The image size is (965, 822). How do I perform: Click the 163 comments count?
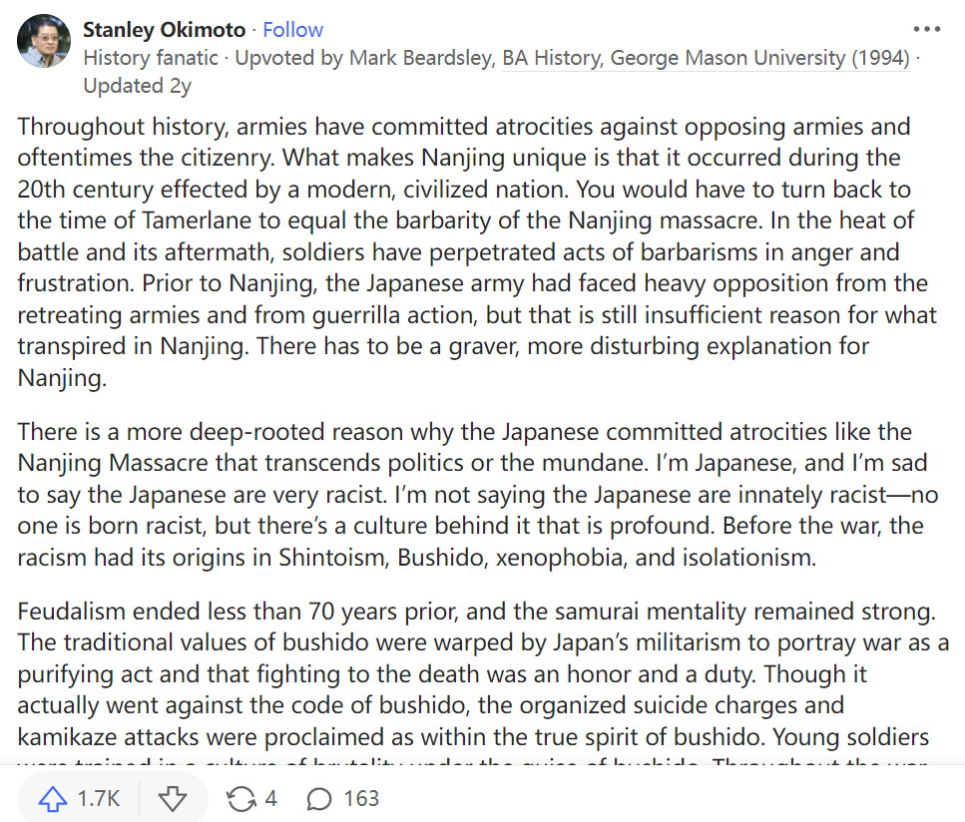pos(360,798)
